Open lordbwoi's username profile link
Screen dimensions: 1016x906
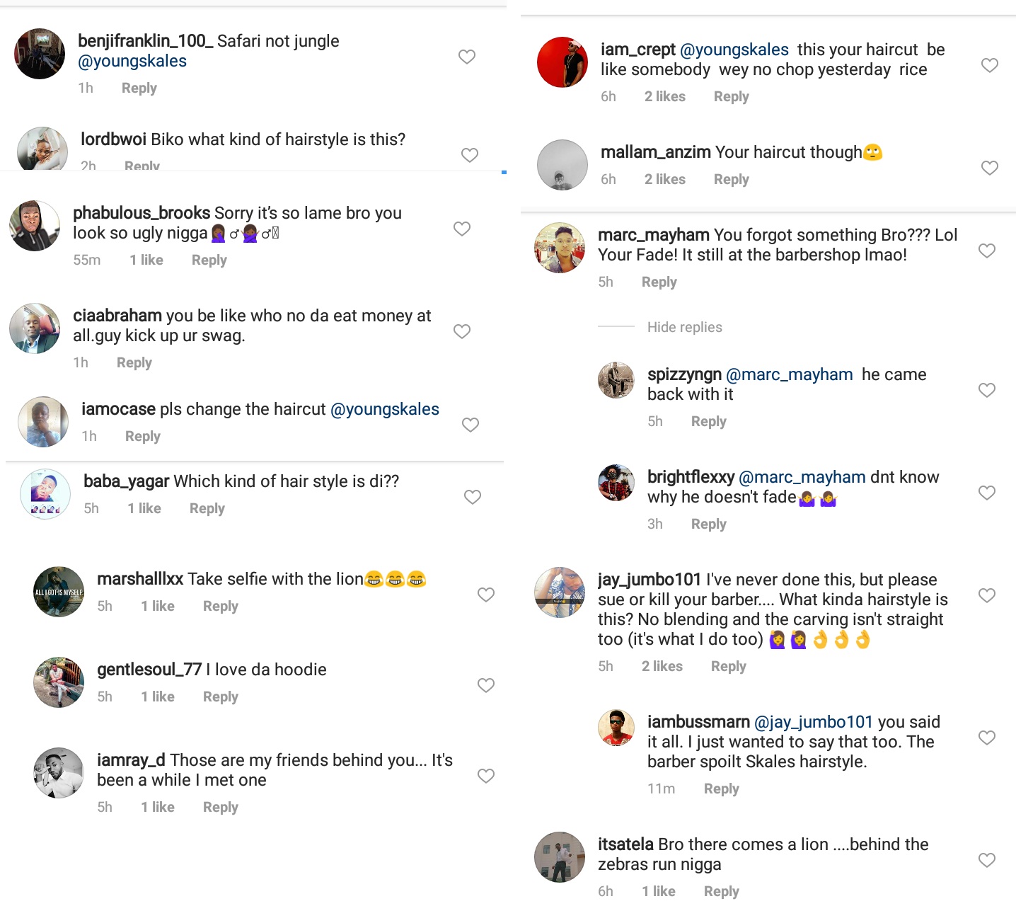click(x=113, y=139)
